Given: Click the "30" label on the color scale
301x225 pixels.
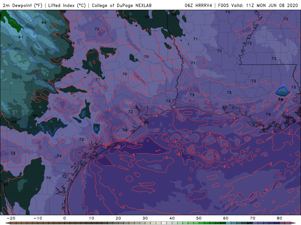Looking at the screenshot, I should point(145,218).
